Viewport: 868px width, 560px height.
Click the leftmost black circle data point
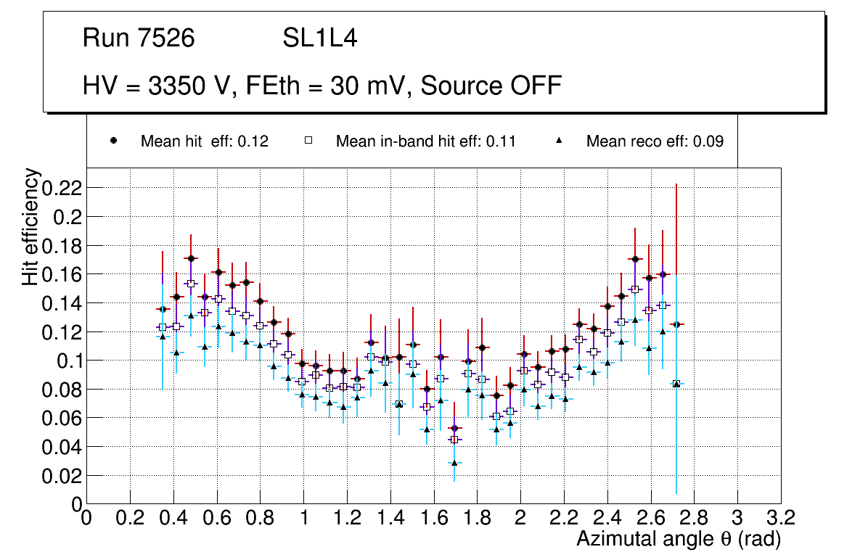tap(163, 309)
